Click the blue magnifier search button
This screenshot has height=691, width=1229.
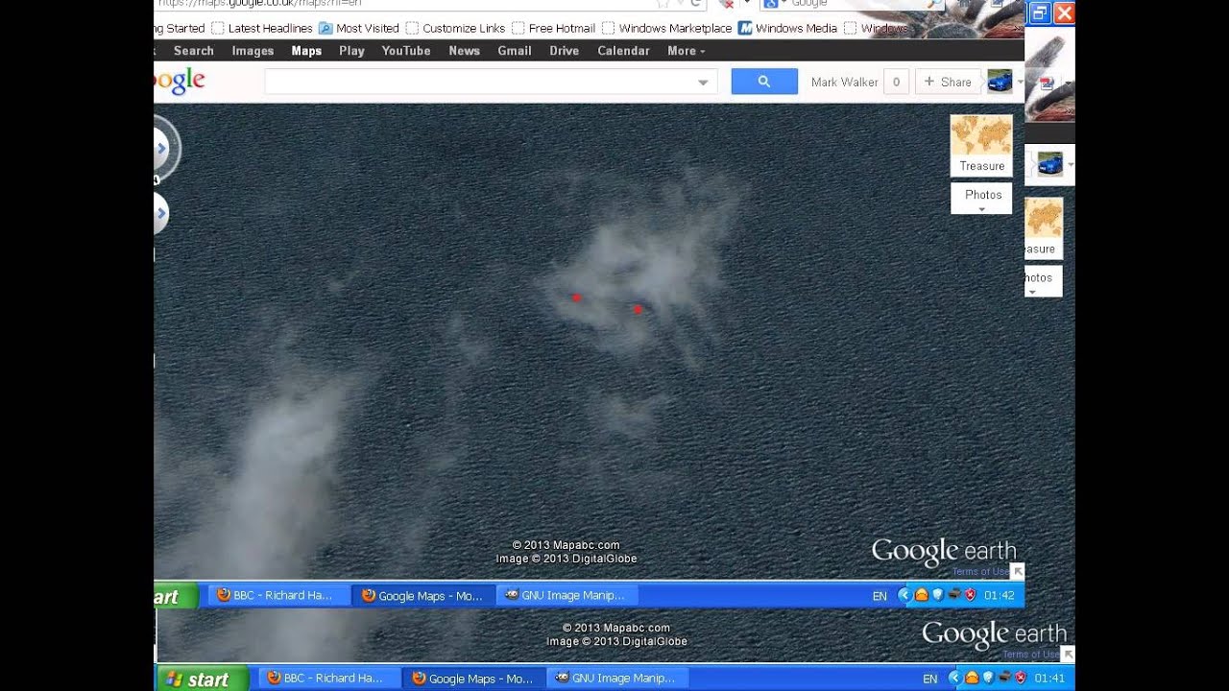[x=764, y=82]
